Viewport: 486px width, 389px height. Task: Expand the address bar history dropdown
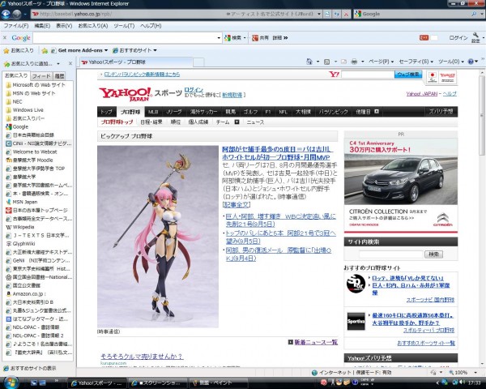318,15
